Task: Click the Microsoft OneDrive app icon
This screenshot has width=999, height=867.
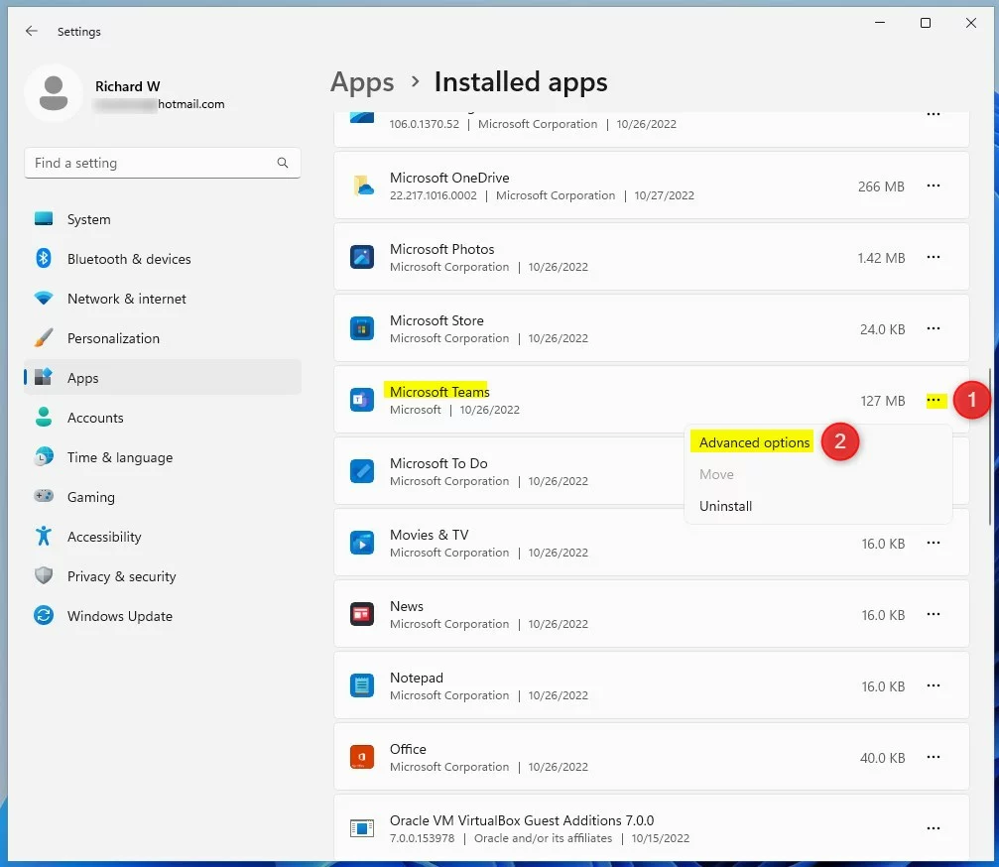Action: pyautogui.click(x=362, y=186)
